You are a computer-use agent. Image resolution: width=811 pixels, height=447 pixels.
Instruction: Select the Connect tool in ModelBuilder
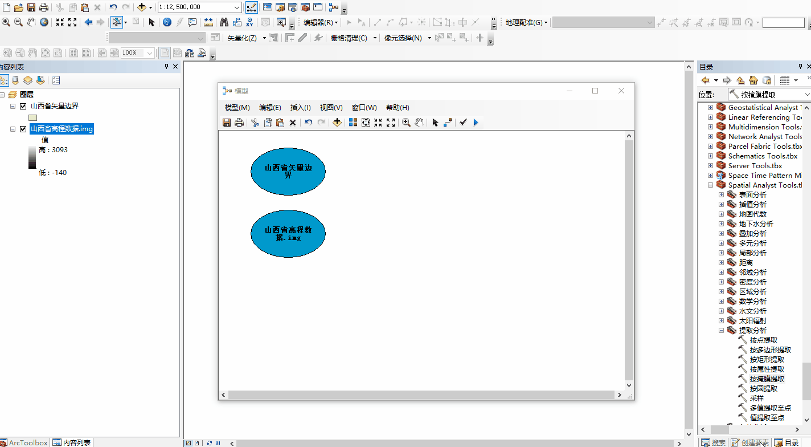(448, 122)
